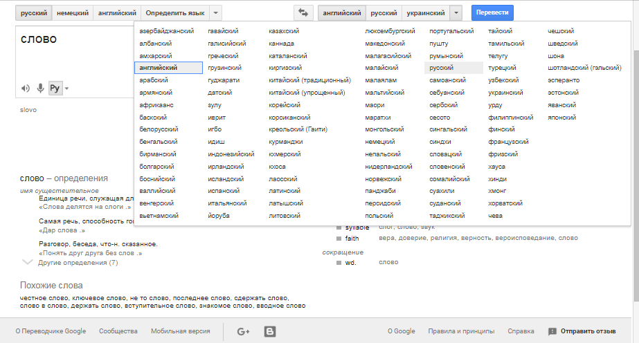Choose китайский (традиционный) from list
This screenshot has height=343, width=639.
point(309,80)
